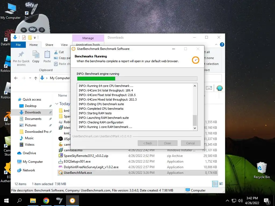The width and height of the screenshot is (275, 206).
Task: Switch to the Share ribbon tab
Action: coord(49,45)
